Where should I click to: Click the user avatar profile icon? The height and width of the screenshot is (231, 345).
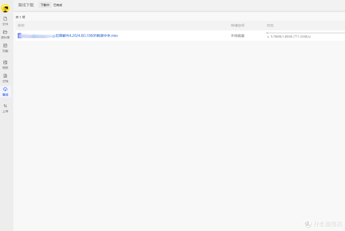(x=5, y=8)
